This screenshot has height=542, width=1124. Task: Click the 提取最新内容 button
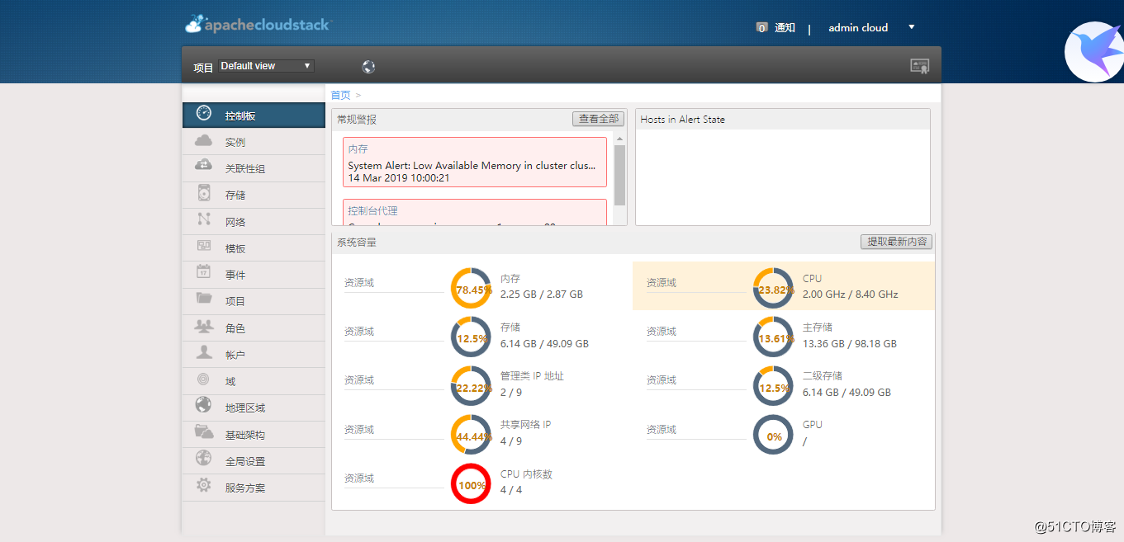(x=896, y=242)
